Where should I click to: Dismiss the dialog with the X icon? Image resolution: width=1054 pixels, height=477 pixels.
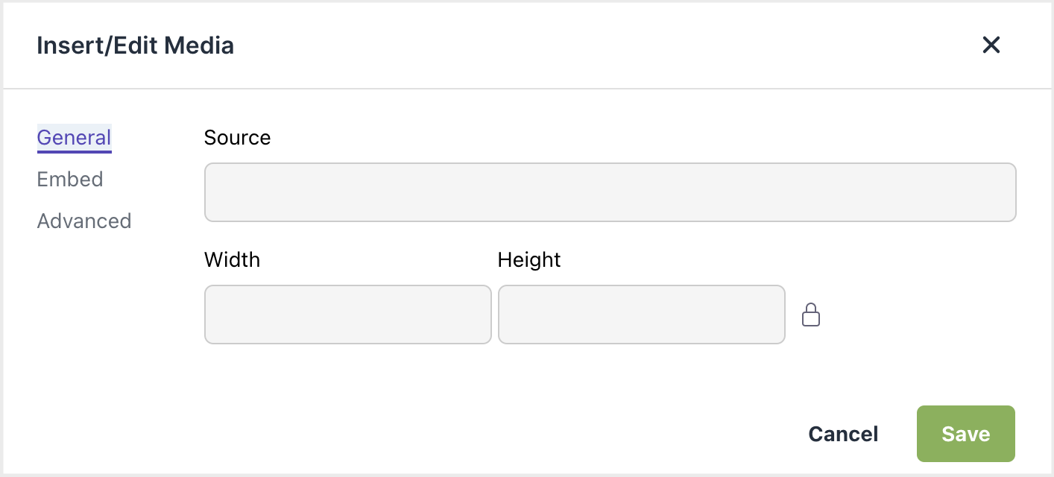[991, 45]
